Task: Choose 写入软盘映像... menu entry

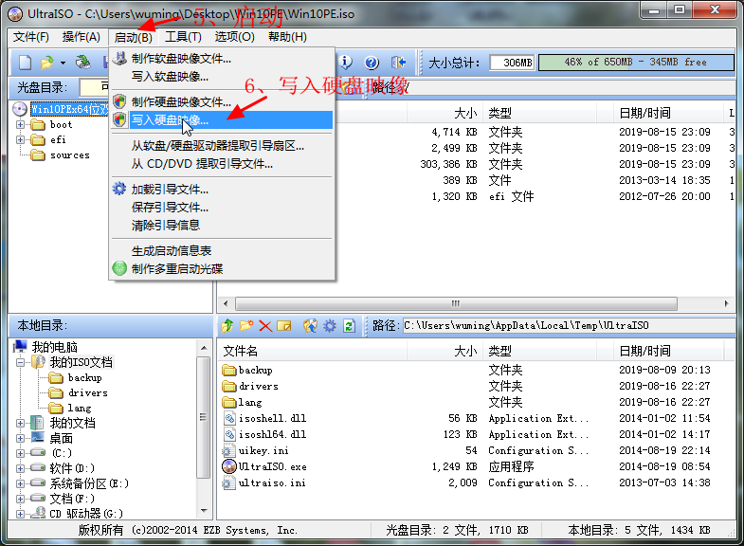Action: pyautogui.click(x=222, y=77)
